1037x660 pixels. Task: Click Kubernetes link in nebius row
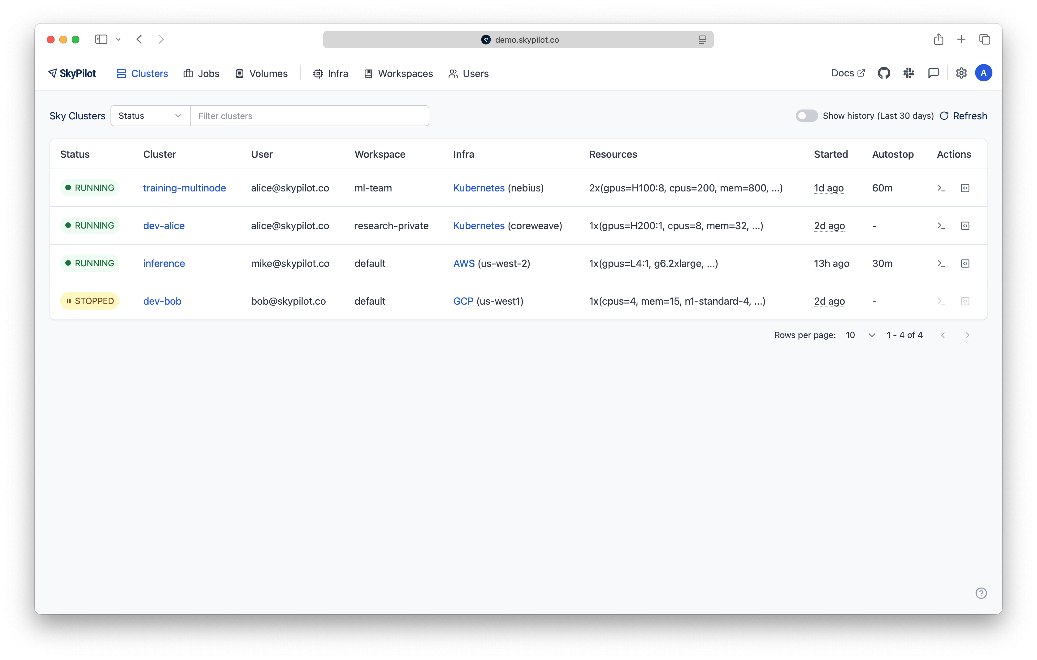[x=479, y=188]
